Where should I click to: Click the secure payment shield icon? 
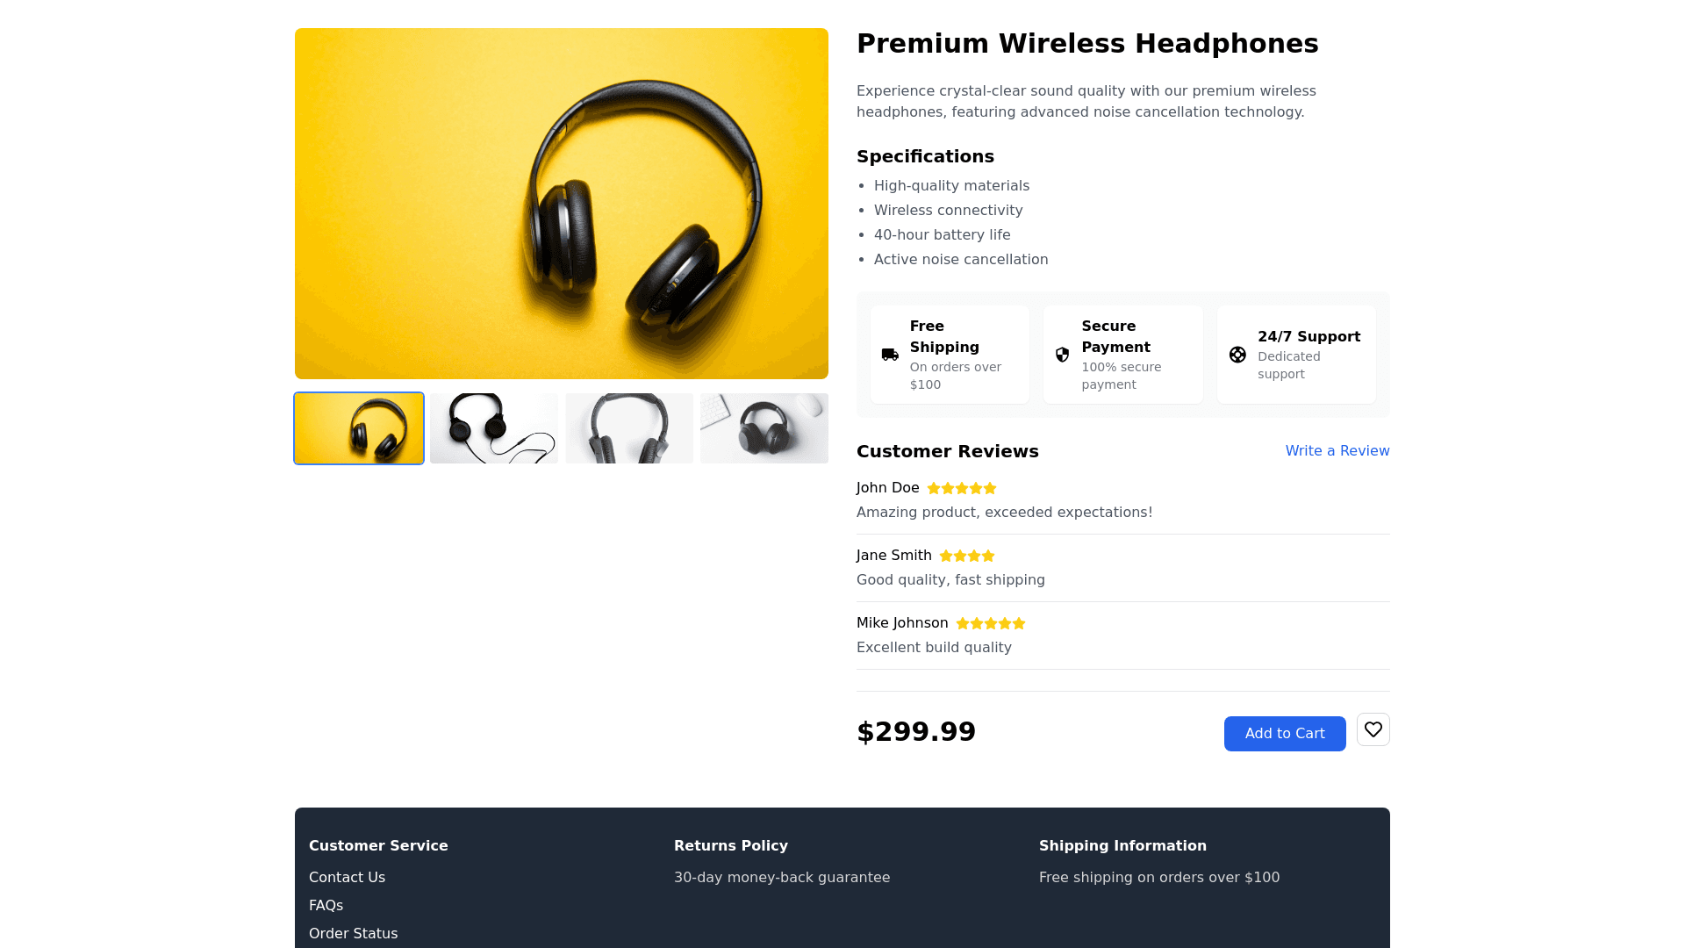[1062, 355]
